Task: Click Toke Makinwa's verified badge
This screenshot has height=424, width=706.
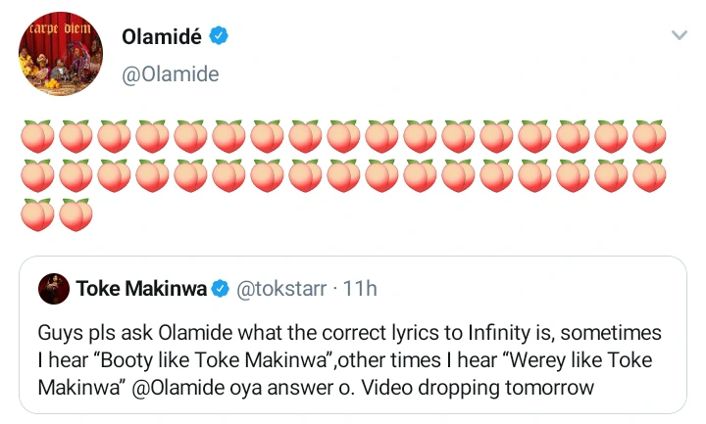Action: [x=222, y=288]
